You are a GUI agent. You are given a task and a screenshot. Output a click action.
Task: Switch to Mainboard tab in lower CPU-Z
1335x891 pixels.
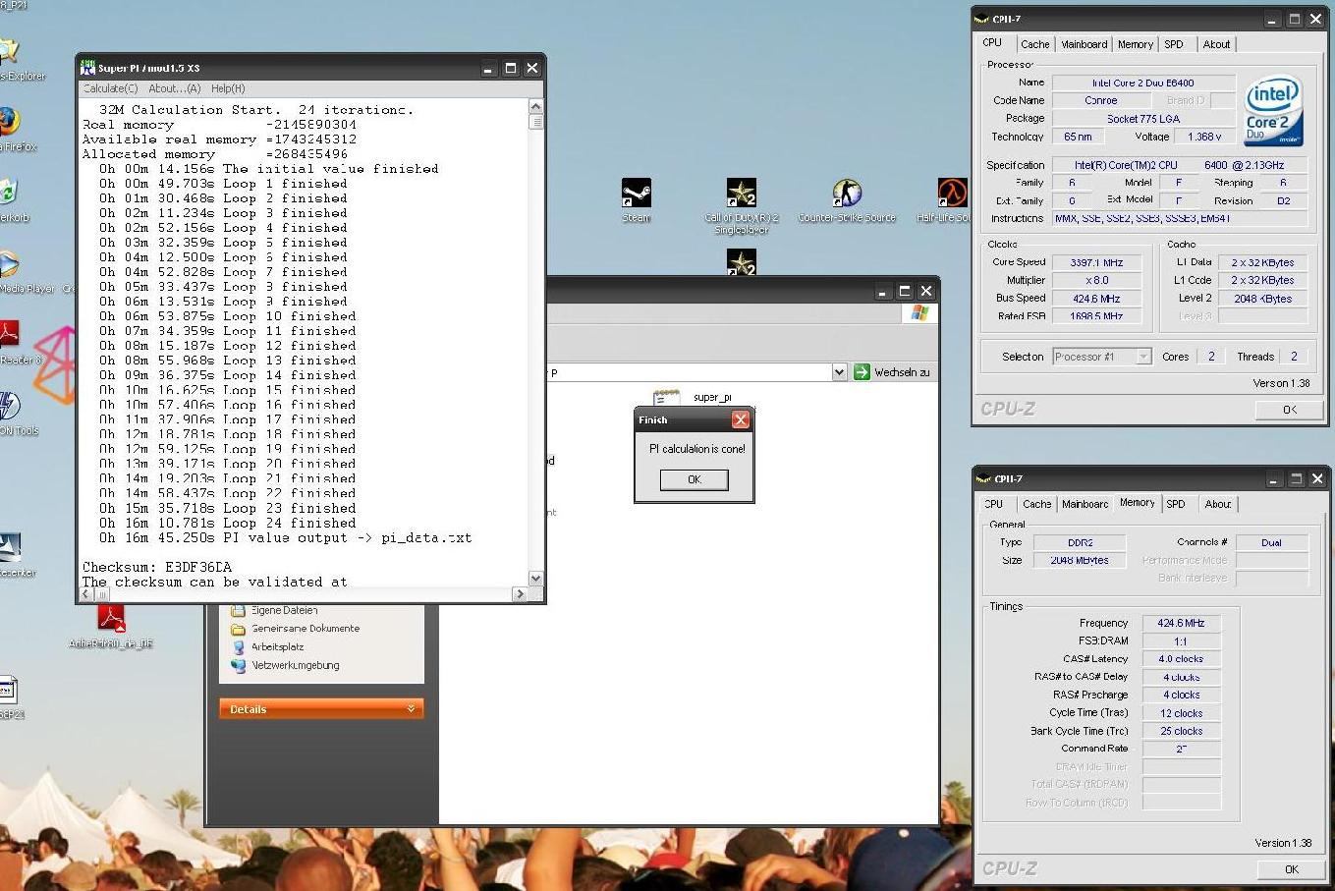(x=1085, y=504)
